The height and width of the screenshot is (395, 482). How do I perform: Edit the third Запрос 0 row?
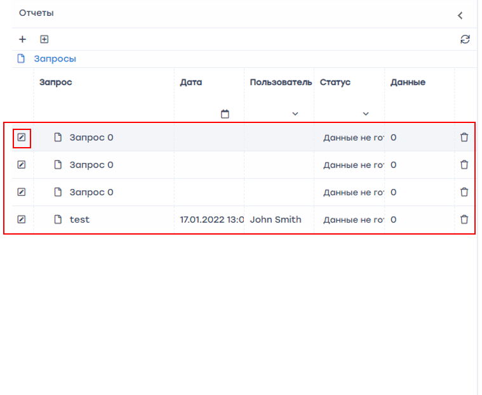[x=22, y=192]
